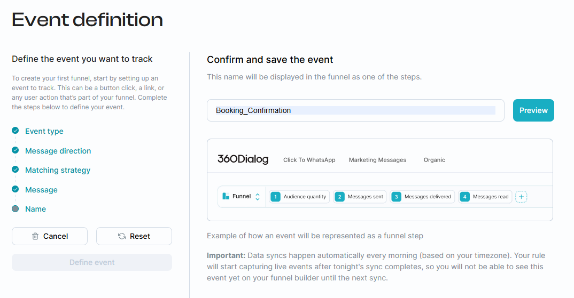
Task: Click the Funnel bar chart icon
Action: click(x=226, y=197)
